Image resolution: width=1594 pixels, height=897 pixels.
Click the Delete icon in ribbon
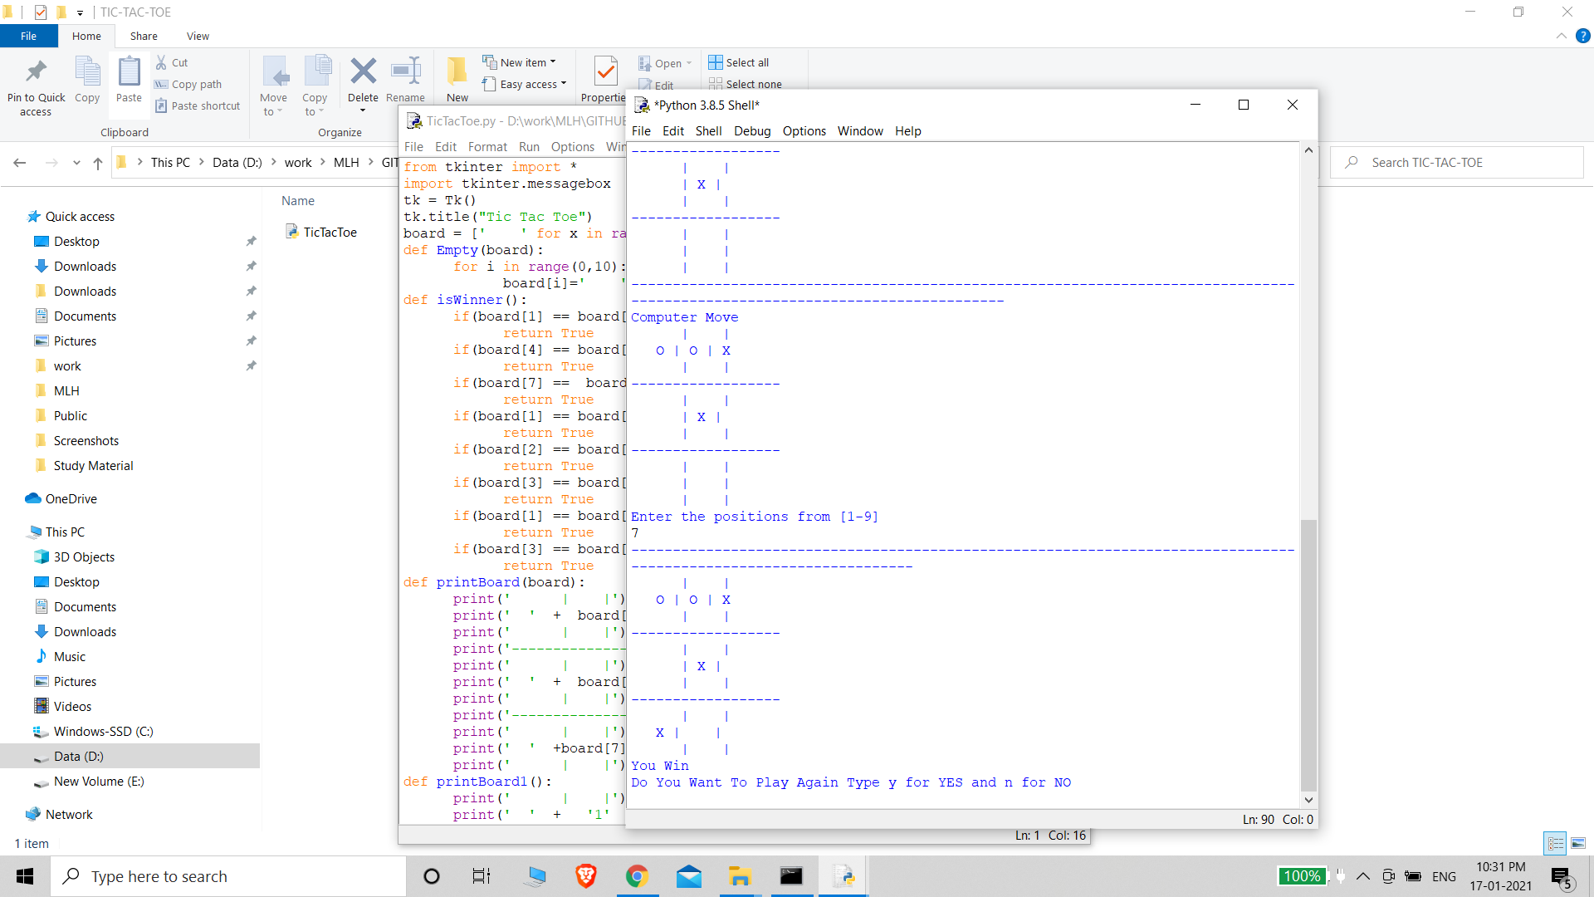[x=363, y=73]
